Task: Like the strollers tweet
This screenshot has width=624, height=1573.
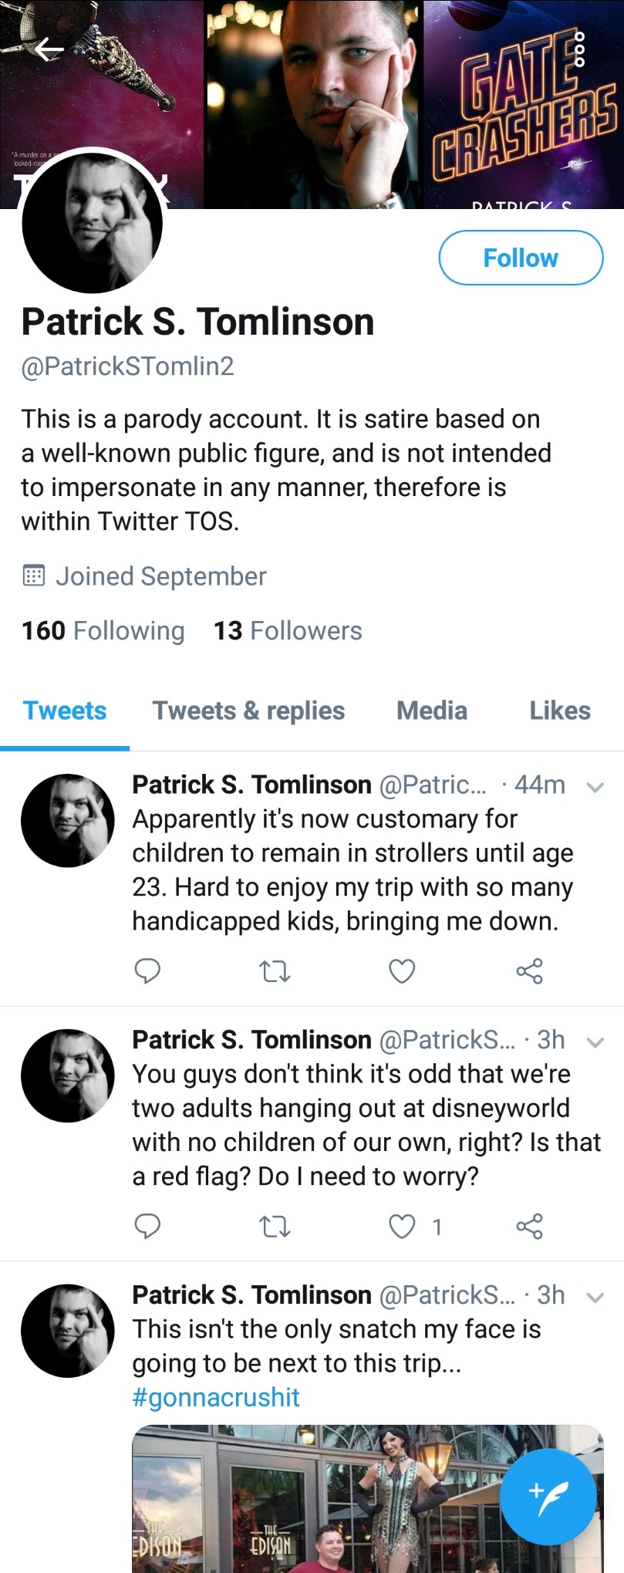Action: pos(402,970)
